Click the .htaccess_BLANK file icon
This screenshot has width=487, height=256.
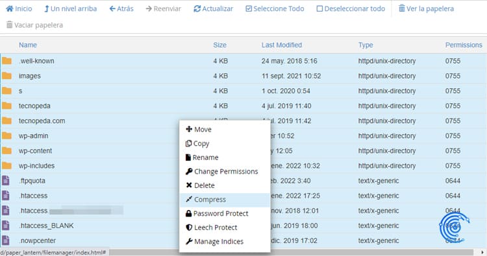point(6,226)
